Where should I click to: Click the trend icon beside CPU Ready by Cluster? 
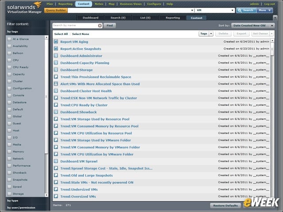tap(56, 105)
